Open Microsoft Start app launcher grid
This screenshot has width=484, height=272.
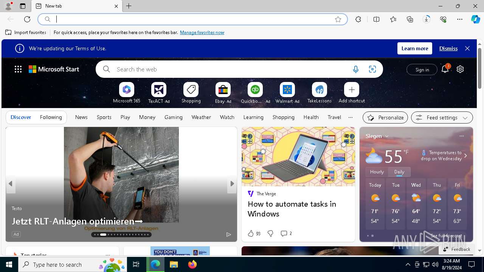(18, 69)
